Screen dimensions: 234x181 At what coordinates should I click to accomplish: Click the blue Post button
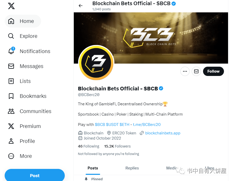[x=35, y=175]
